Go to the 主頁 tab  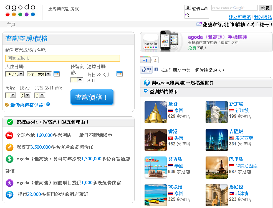(x=11, y=24)
